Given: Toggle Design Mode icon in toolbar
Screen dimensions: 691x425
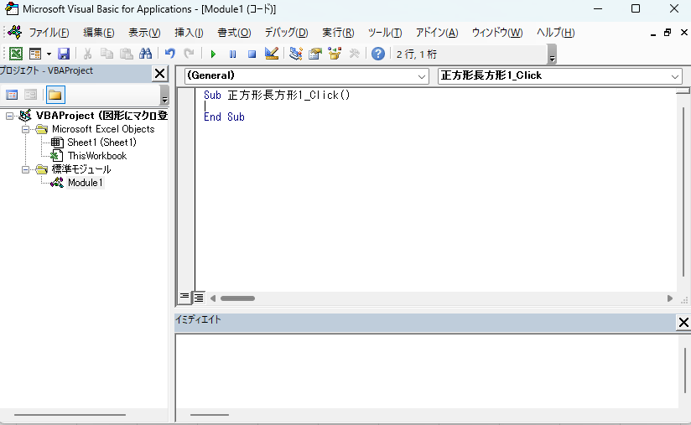Looking at the screenshot, I should pos(271,54).
